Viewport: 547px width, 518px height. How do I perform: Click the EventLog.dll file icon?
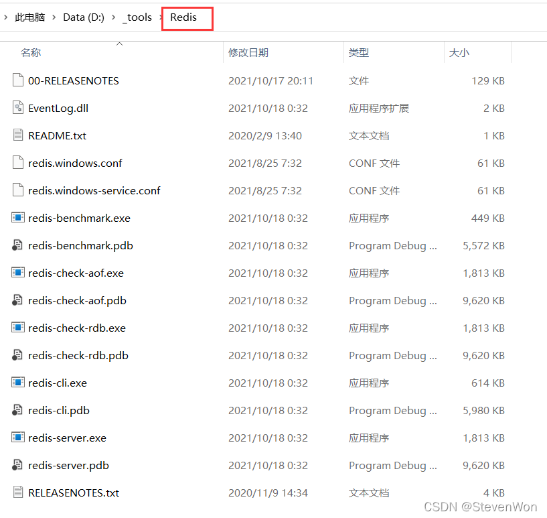18,108
